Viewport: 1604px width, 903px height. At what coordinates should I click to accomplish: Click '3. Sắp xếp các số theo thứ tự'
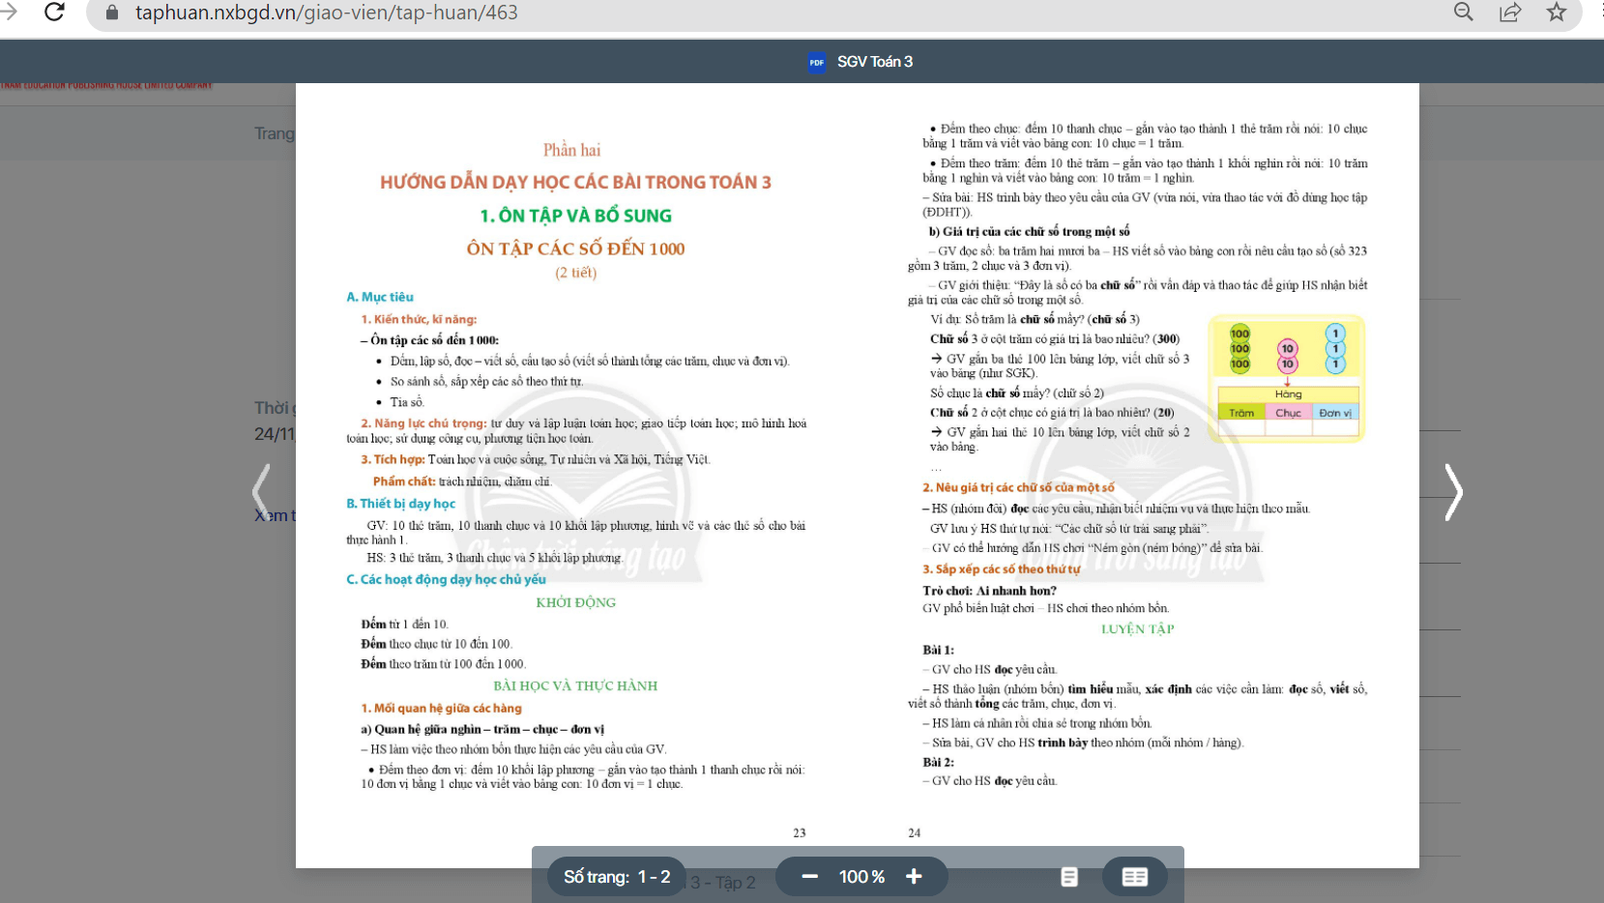click(x=1001, y=569)
